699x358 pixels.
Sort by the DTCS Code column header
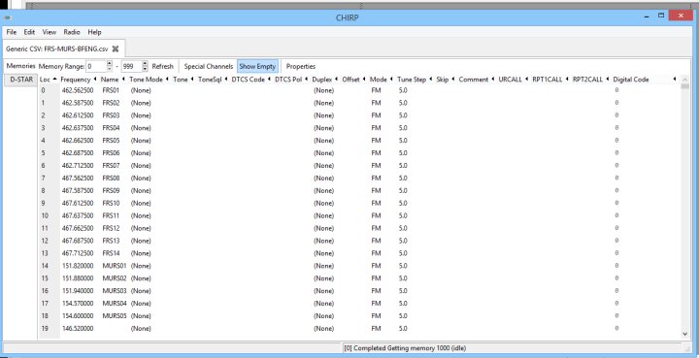coord(251,80)
